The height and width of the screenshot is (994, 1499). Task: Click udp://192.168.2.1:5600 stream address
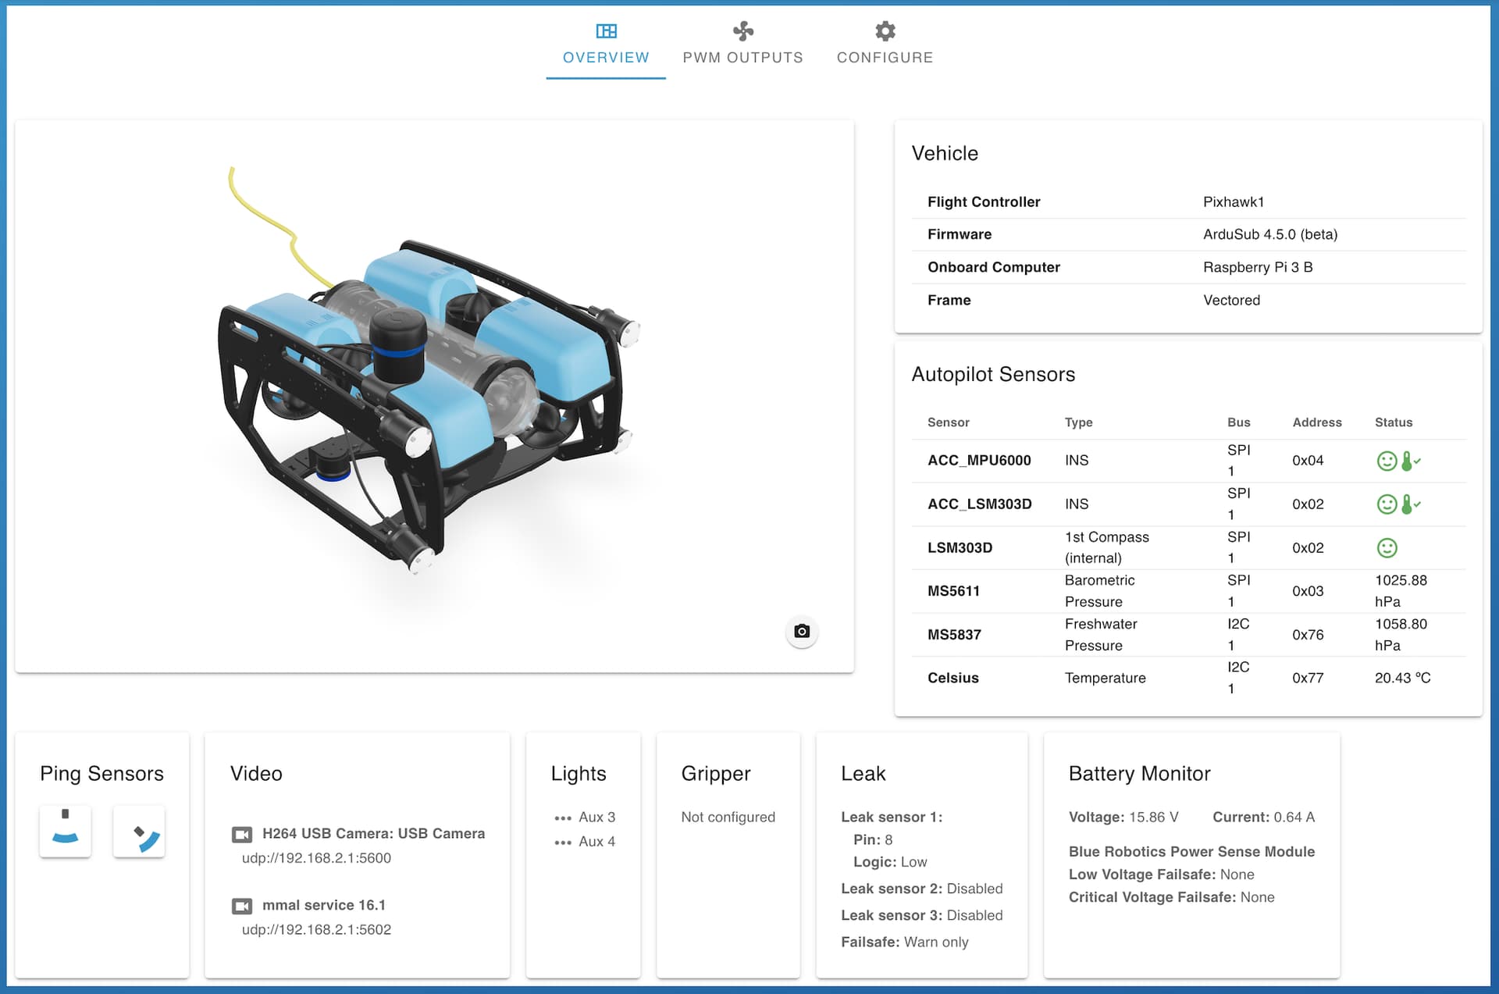click(316, 858)
